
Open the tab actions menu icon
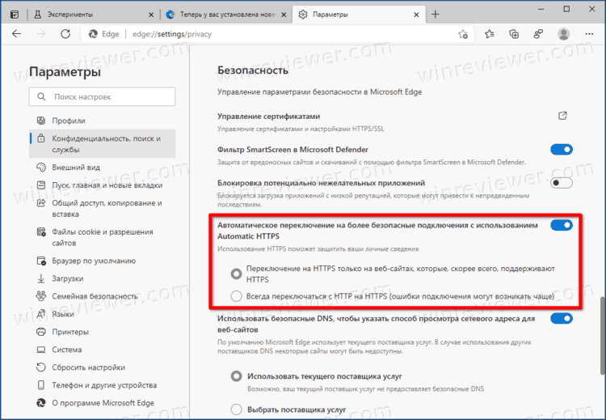(x=15, y=15)
